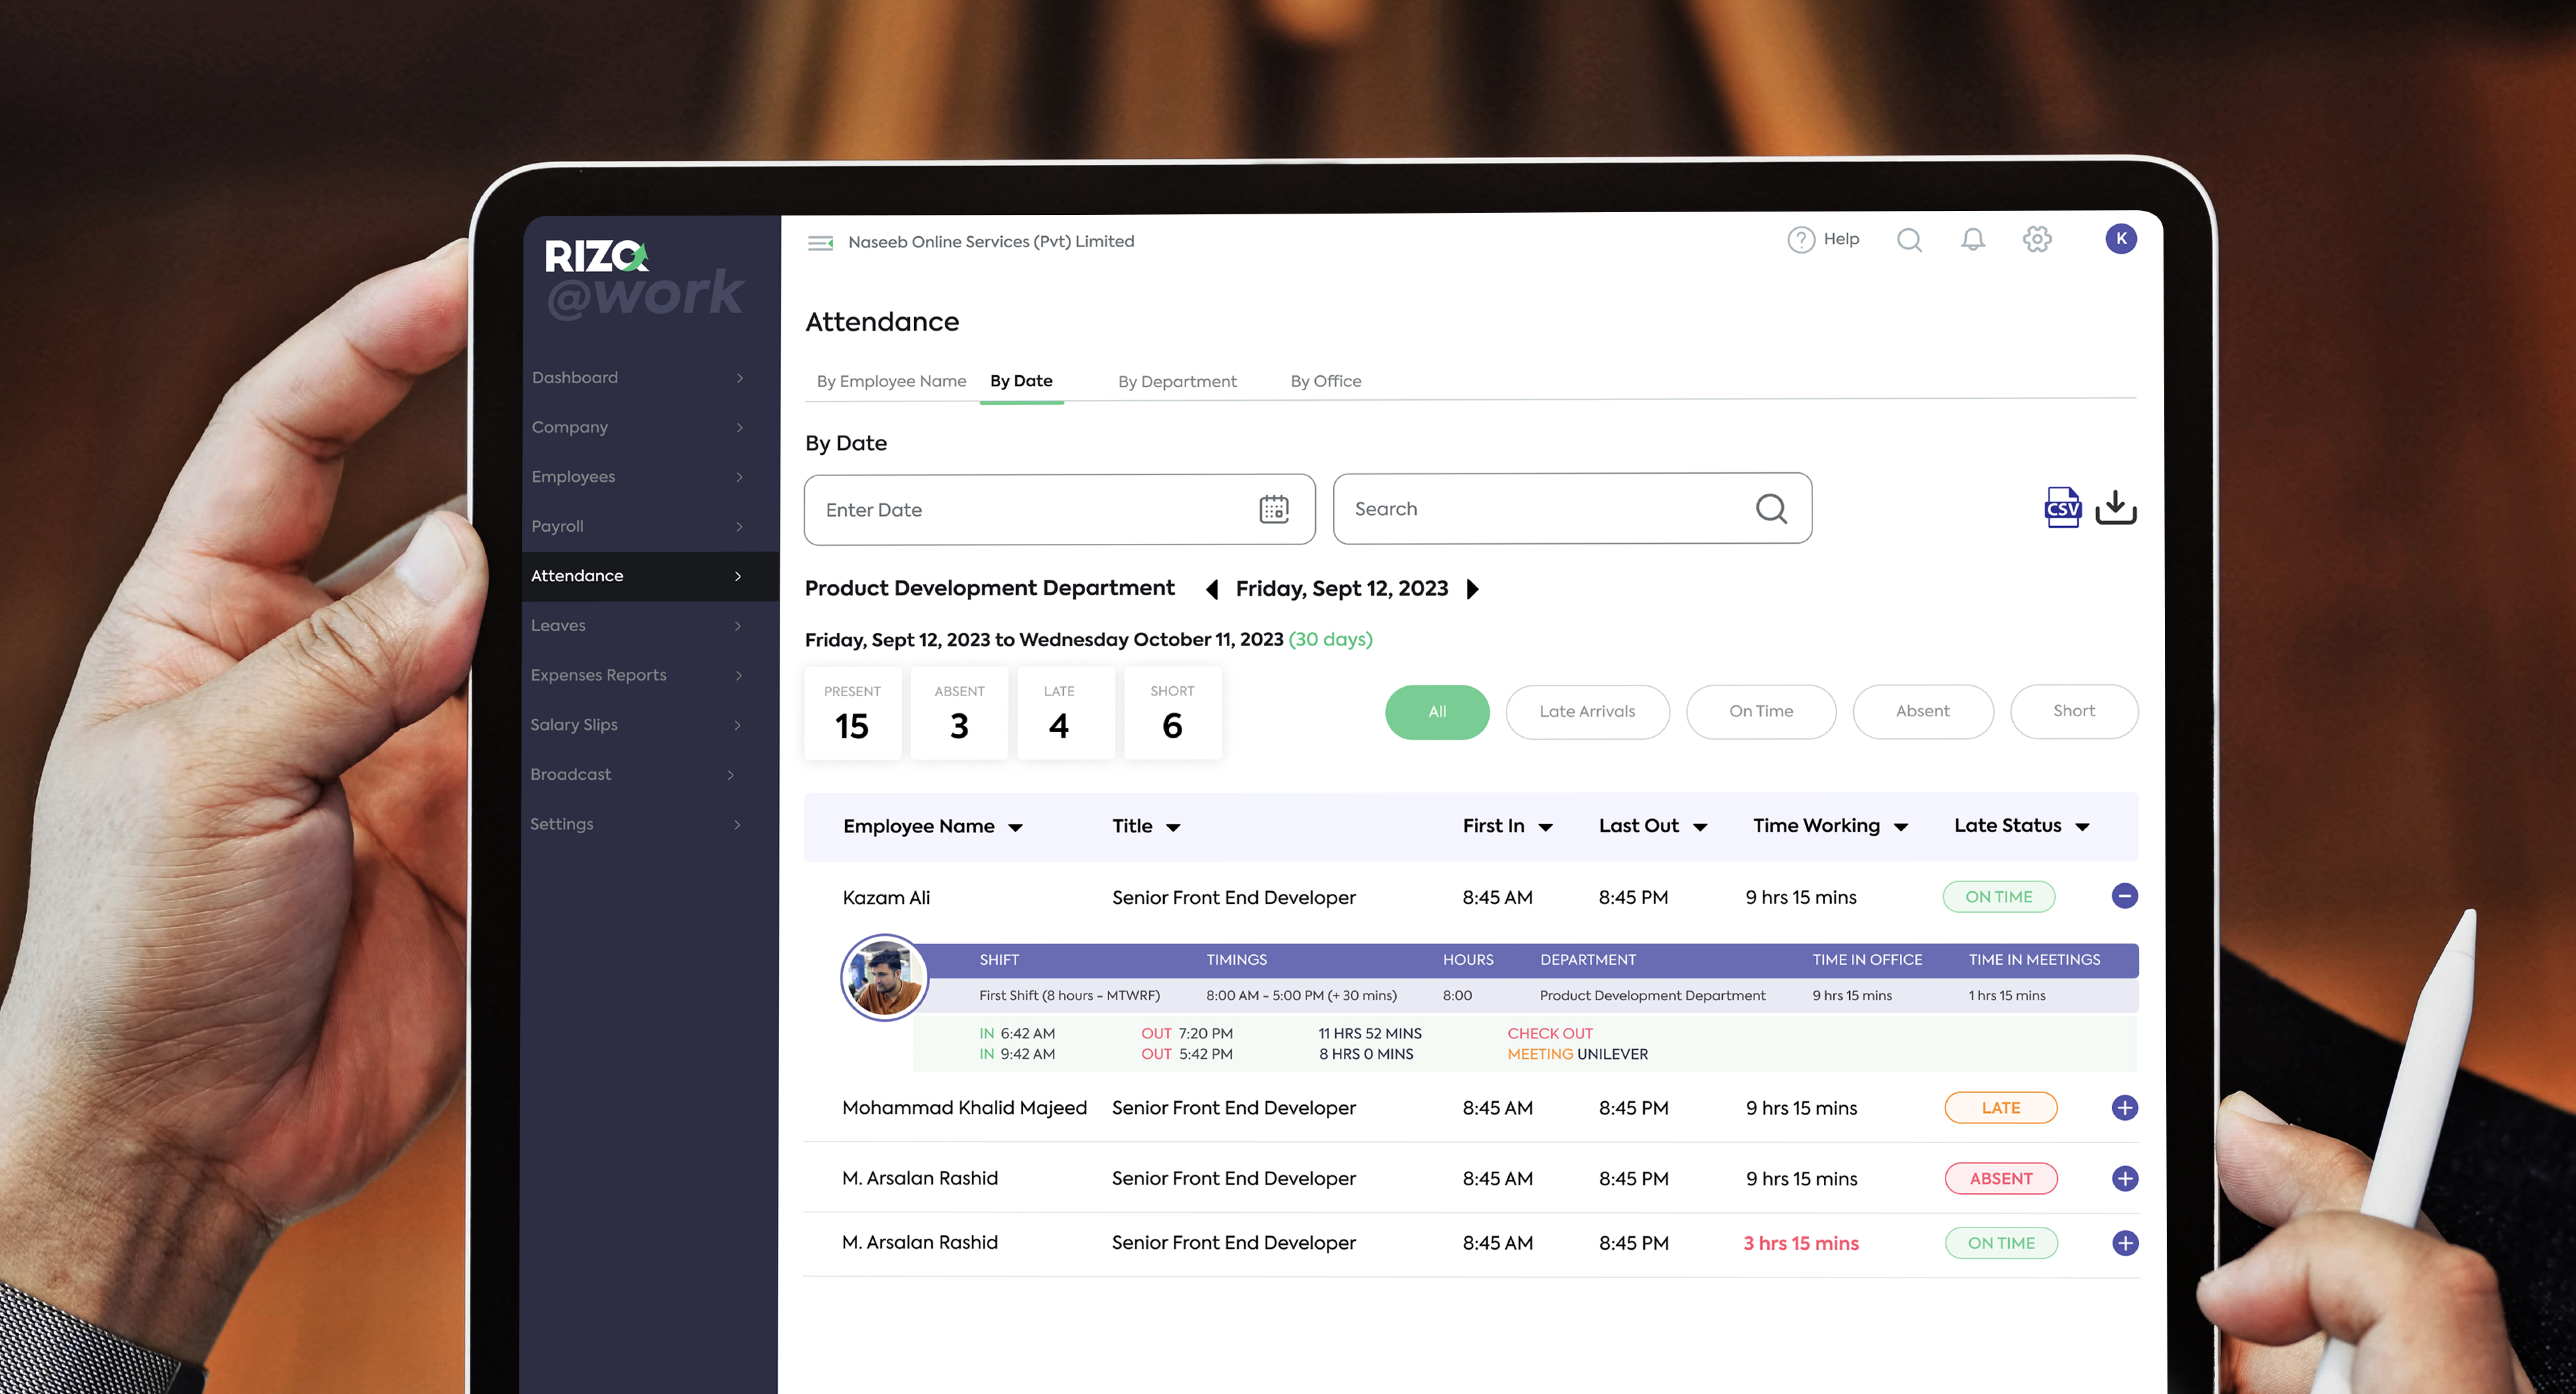Open the settings gear icon in header
This screenshot has width=2576, height=1394.
pos(2037,239)
